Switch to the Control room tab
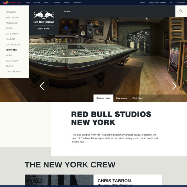Image resolution: width=187 pixels, height=187 pixels. coord(103,98)
